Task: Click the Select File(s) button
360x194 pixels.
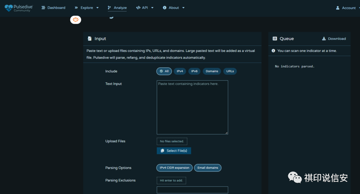Action: click(174, 151)
